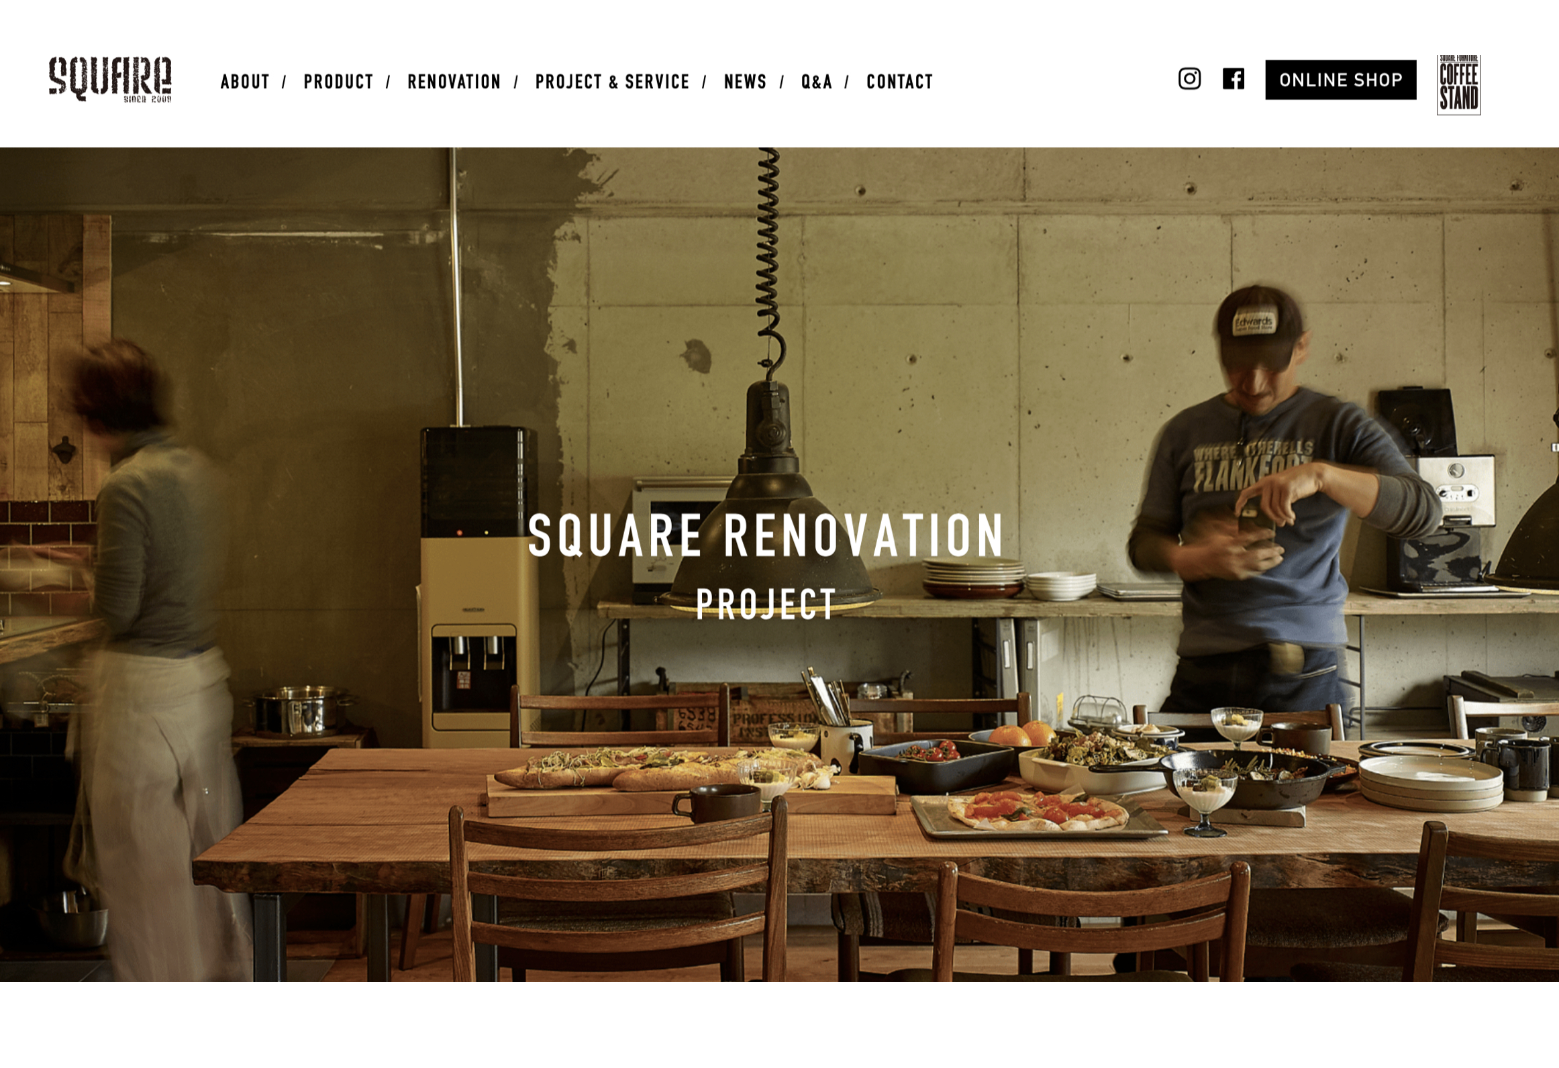Select RENOVATION in the navigation bar

tap(454, 82)
